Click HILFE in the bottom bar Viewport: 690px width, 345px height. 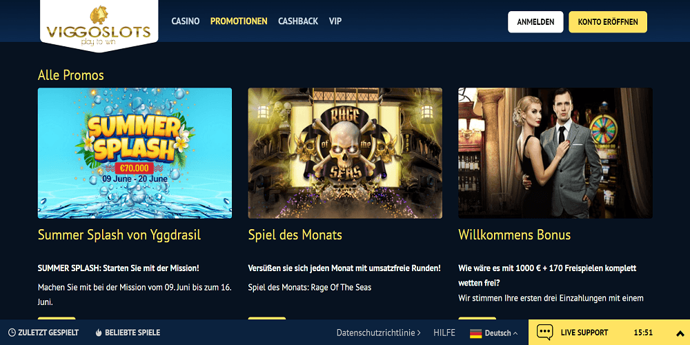click(x=444, y=333)
